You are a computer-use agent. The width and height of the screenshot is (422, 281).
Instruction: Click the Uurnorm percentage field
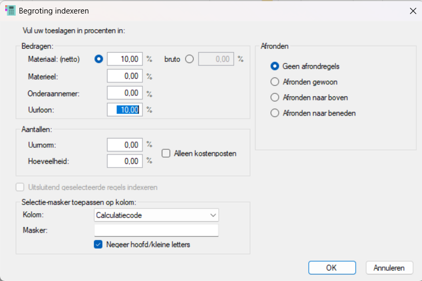124,145
